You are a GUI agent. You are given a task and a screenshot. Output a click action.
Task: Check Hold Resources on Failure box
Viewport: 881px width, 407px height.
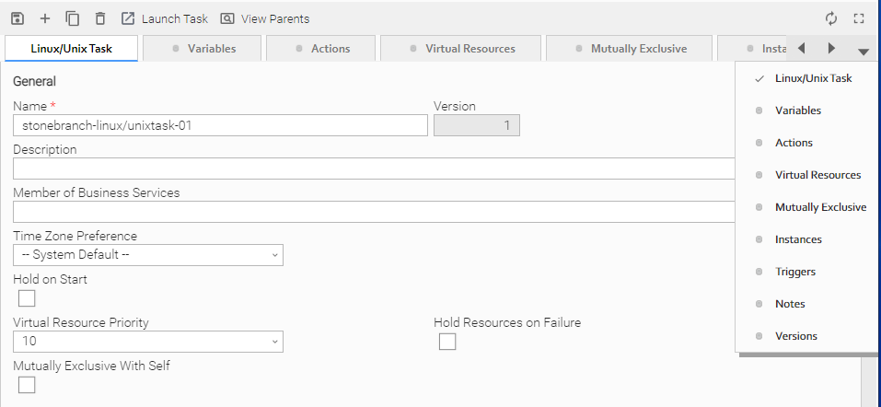coord(447,342)
